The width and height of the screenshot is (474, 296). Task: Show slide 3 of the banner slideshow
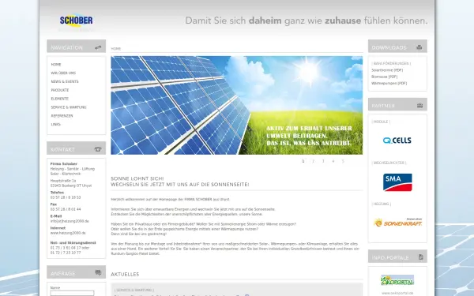[x=323, y=161]
